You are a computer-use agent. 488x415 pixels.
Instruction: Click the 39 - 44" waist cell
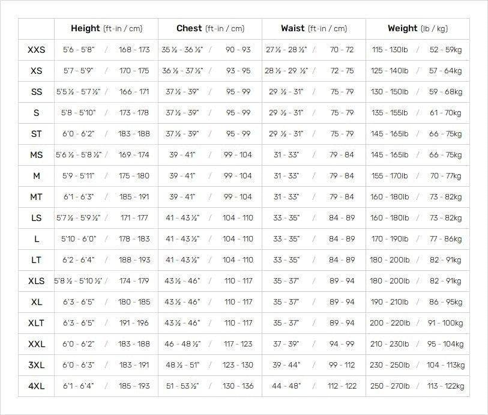click(286, 365)
